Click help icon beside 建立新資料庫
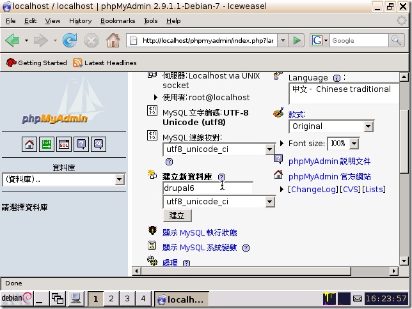412x309 pixels. pos(221,177)
